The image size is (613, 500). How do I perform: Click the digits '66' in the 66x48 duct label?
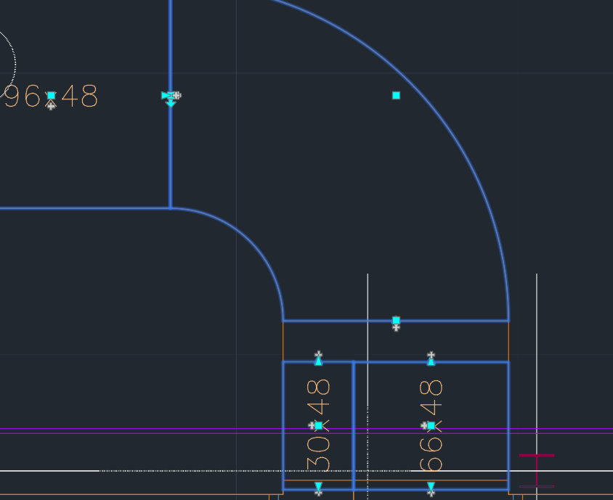point(431,454)
